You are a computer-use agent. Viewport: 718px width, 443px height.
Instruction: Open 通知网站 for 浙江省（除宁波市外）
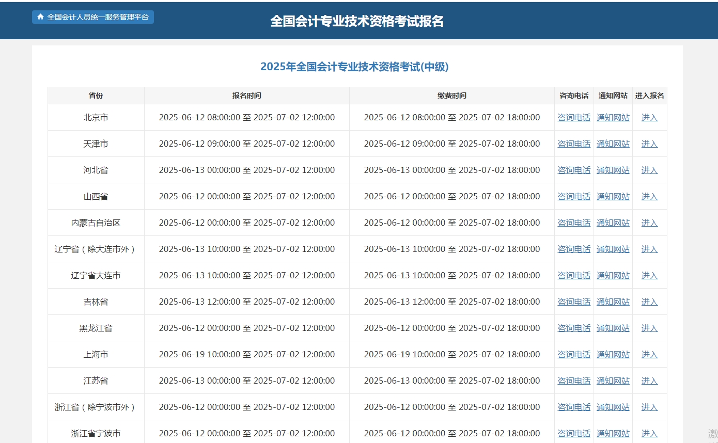click(613, 407)
